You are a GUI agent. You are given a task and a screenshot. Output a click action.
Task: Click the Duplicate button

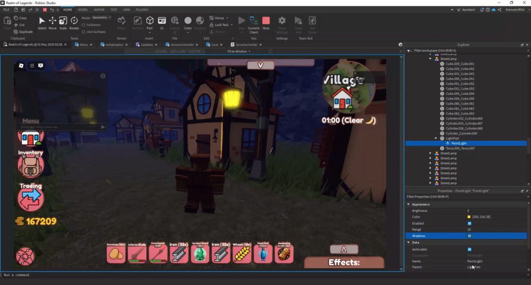[x=23, y=32]
